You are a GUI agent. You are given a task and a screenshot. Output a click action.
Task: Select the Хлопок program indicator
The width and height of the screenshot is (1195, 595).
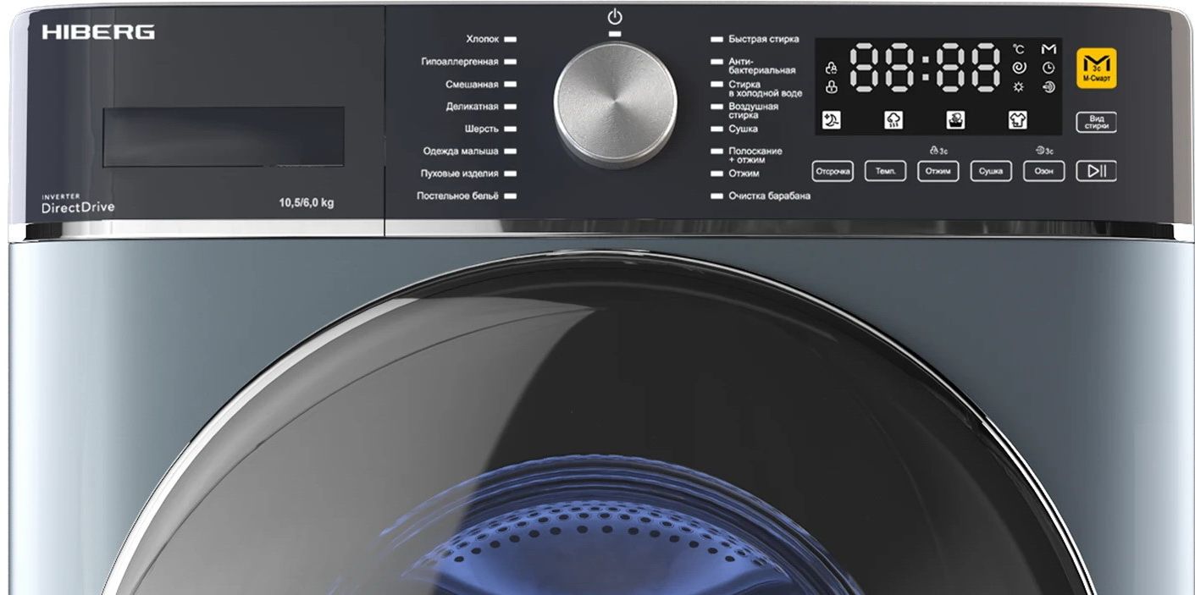(x=510, y=40)
